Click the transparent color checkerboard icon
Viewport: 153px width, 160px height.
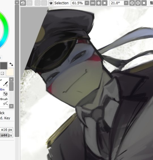coord(2,73)
